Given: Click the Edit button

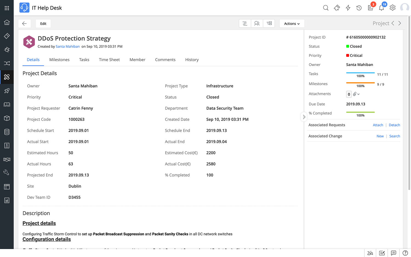Looking at the screenshot, I should click(43, 24).
